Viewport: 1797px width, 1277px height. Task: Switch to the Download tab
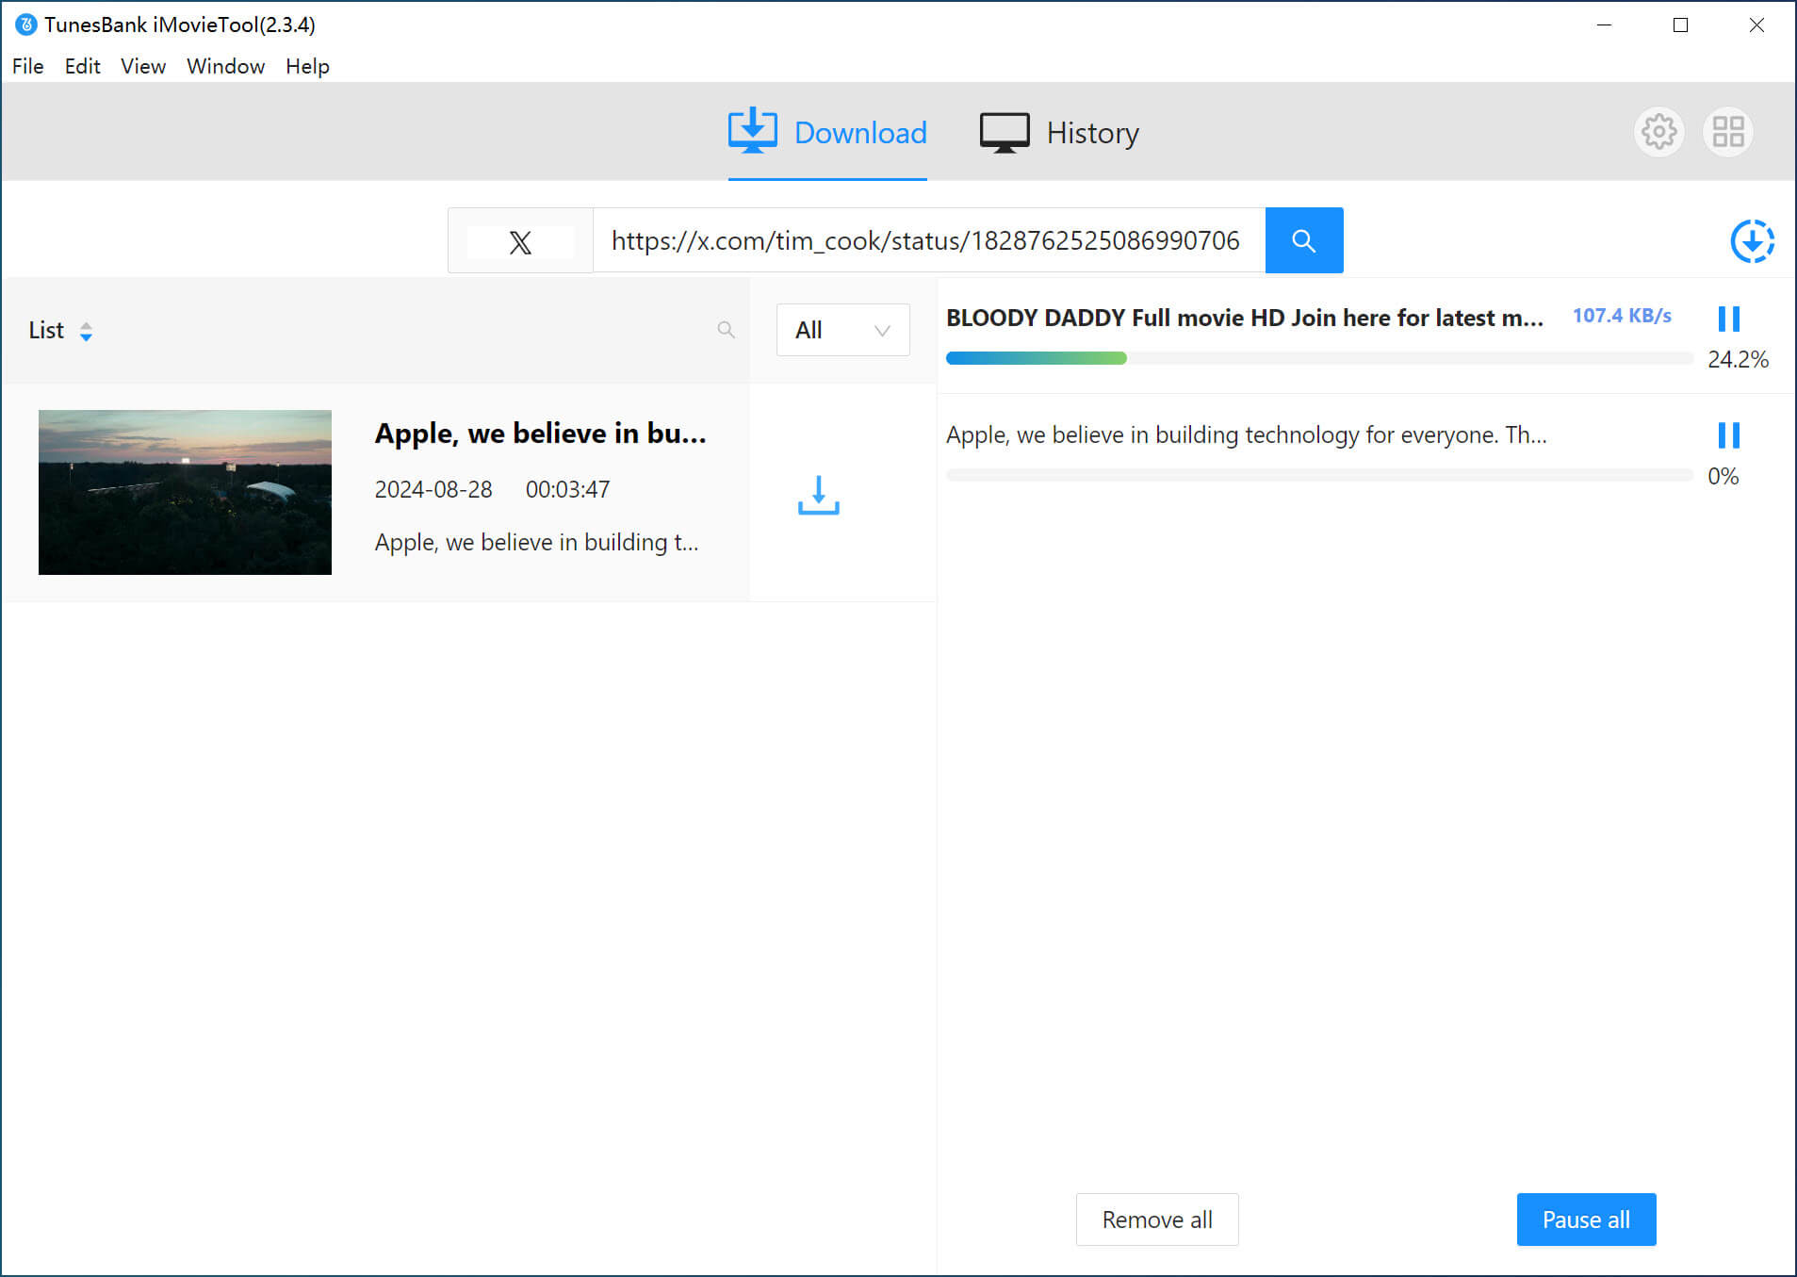pos(827,132)
